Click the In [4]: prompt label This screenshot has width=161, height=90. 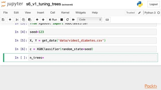(21, 32)
